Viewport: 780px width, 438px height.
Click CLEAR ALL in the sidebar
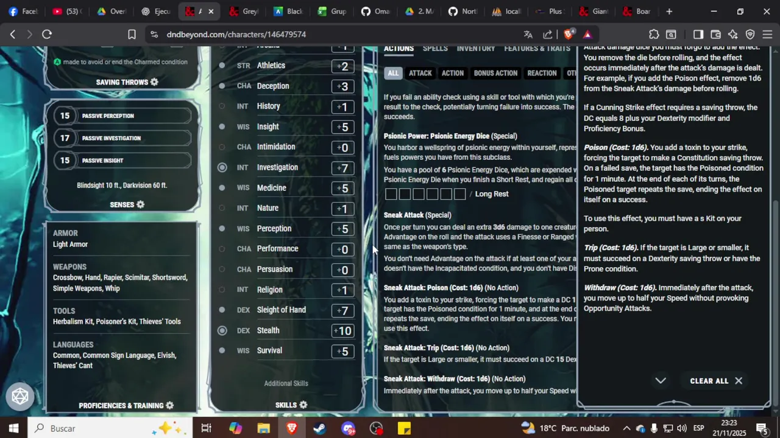[716, 381]
